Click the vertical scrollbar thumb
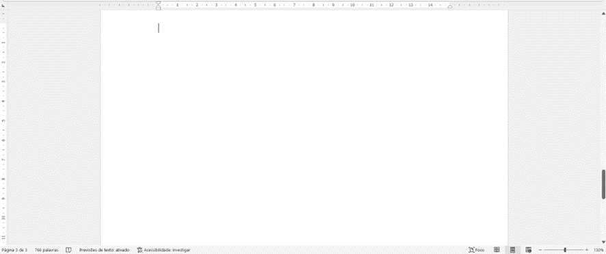 603,184
